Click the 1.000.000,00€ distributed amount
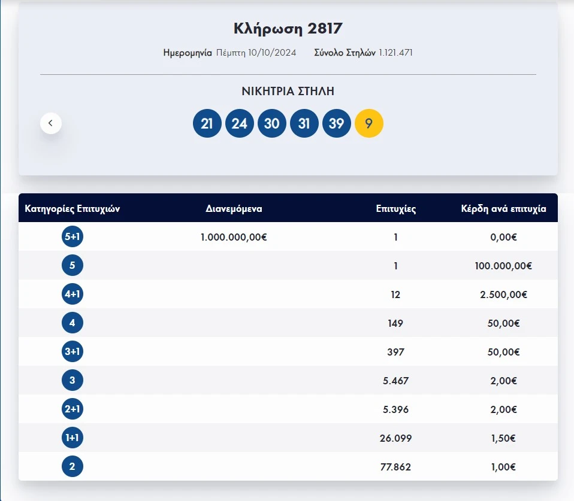 point(234,237)
